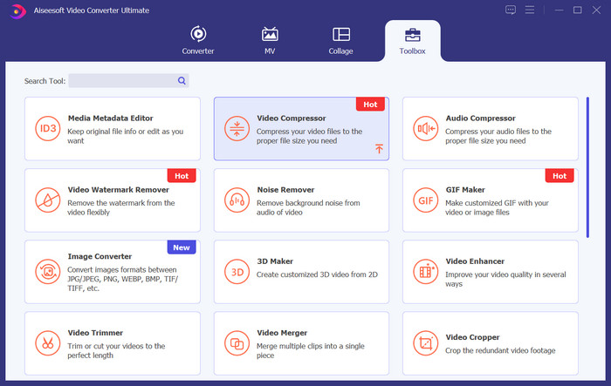Click the Video Merger icon
Image resolution: width=611 pixels, height=386 pixels.
[237, 343]
